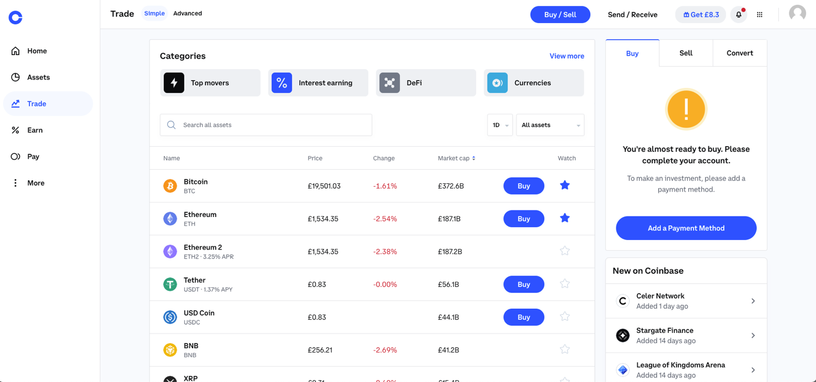Add BNB to watchlist
This screenshot has width=816, height=382.
(565, 349)
